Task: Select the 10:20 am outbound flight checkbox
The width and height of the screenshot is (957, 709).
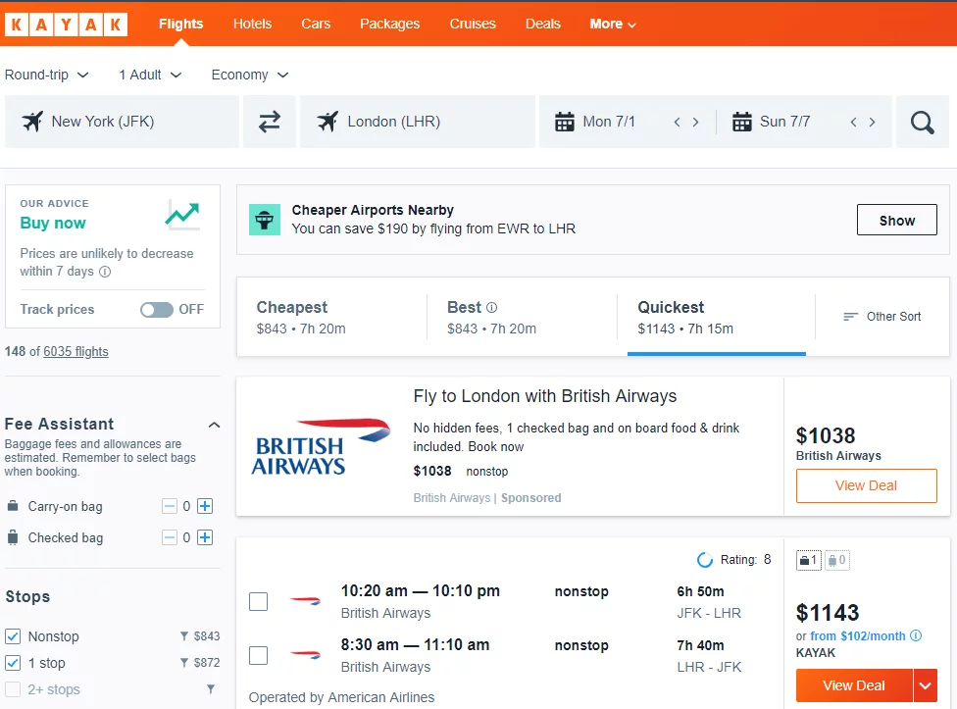Action: pos(258,601)
